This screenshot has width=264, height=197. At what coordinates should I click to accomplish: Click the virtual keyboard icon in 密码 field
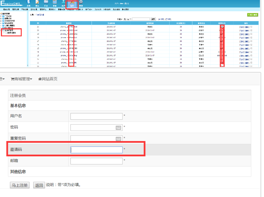click(x=118, y=127)
